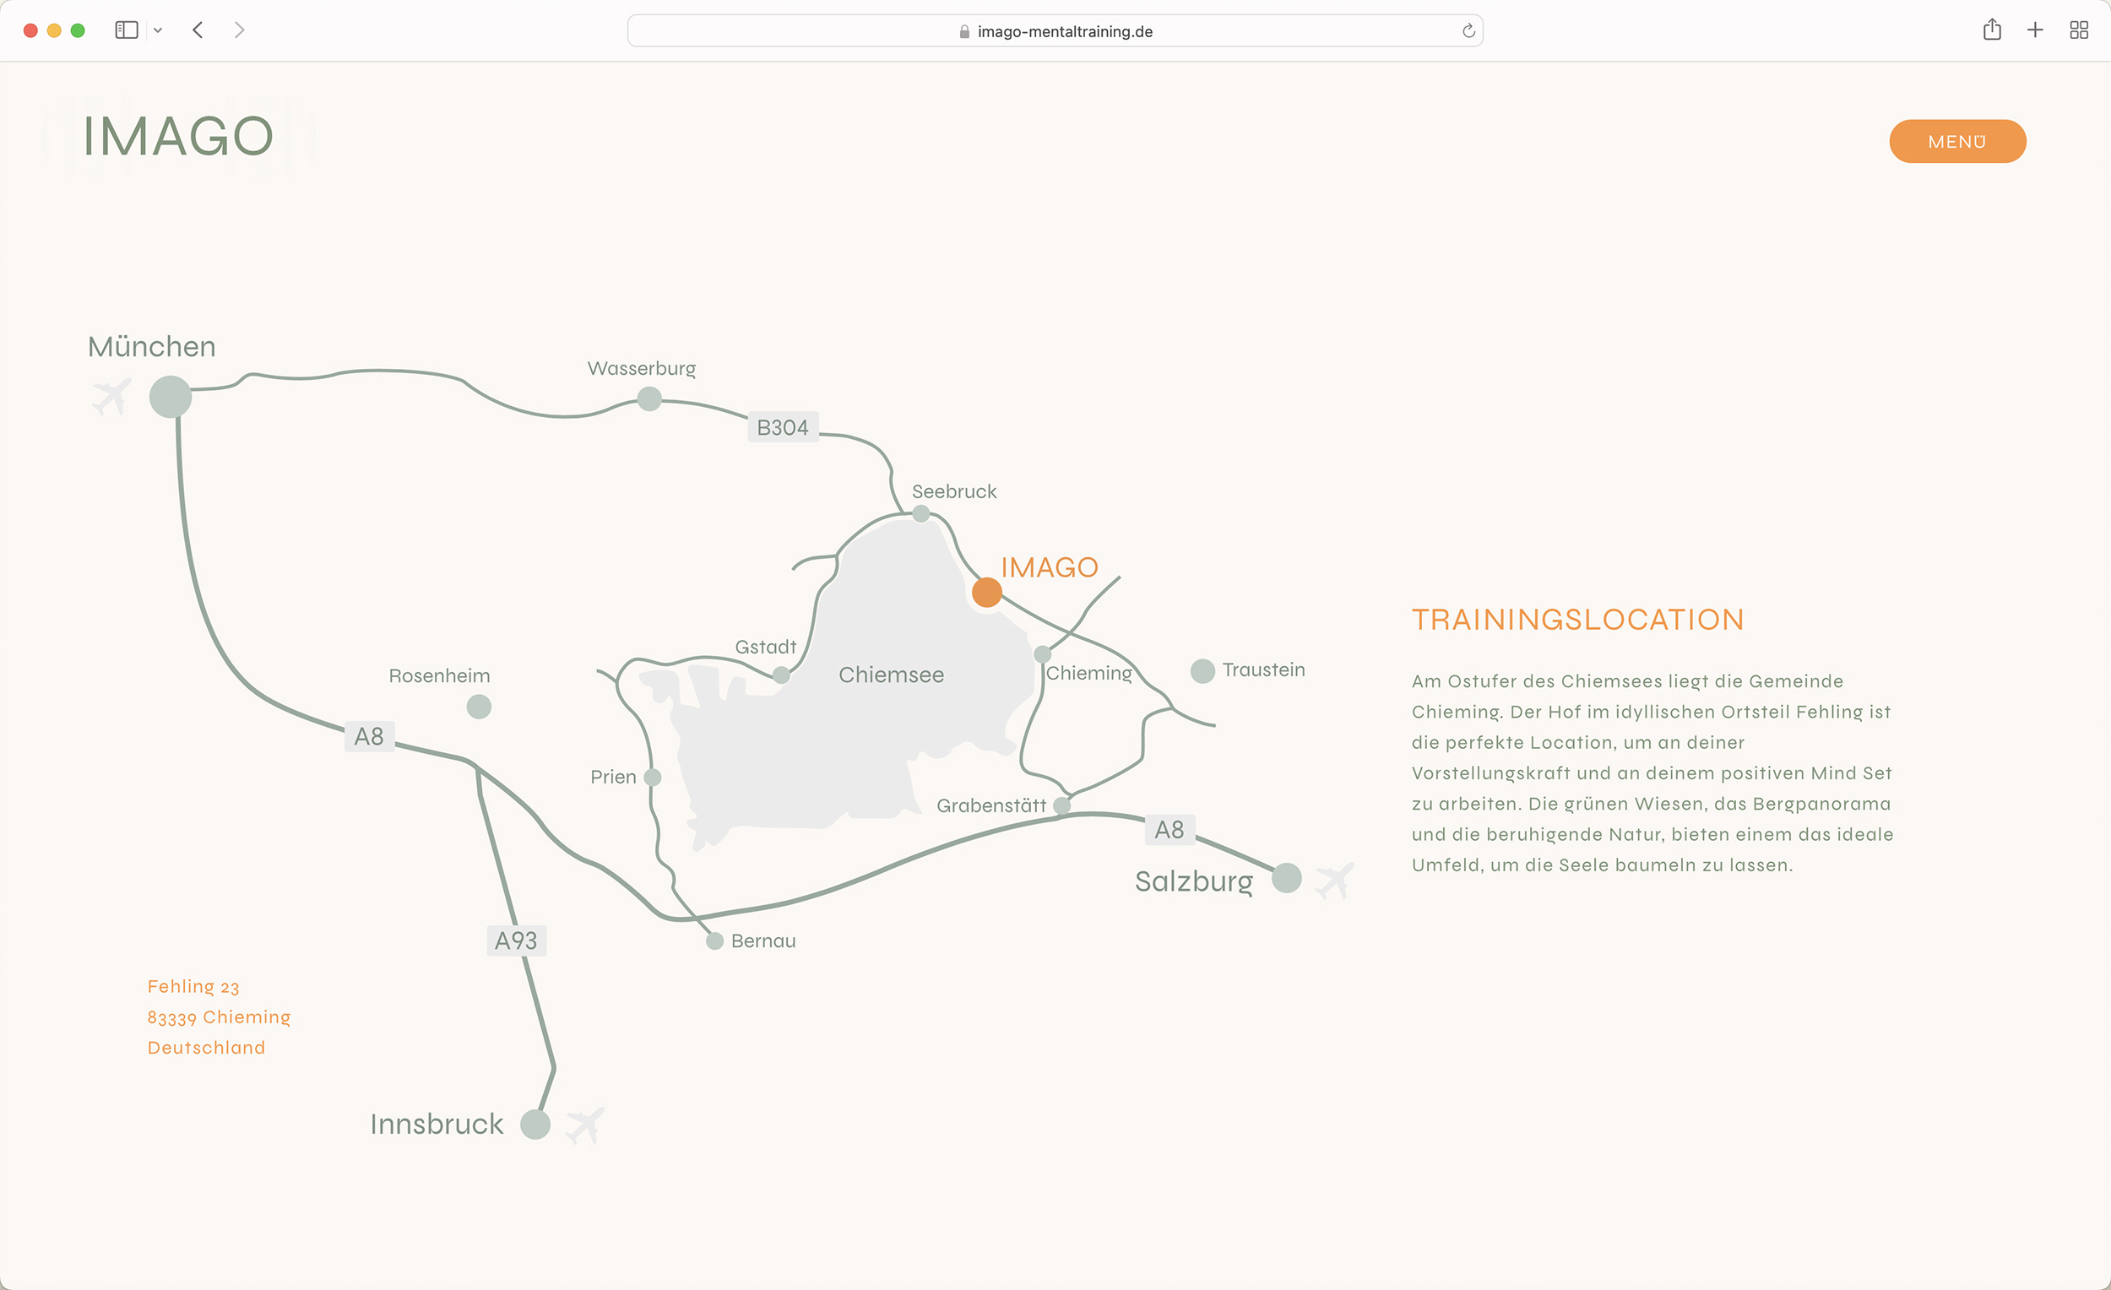This screenshot has height=1290, width=2111.
Task: Click the Seebruck town label
Action: (953, 491)
